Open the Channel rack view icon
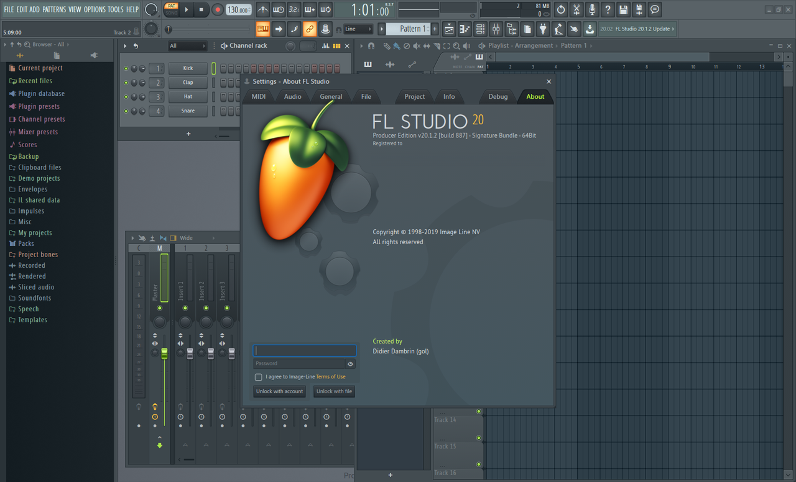796x482 pixels. coord(480,29)
